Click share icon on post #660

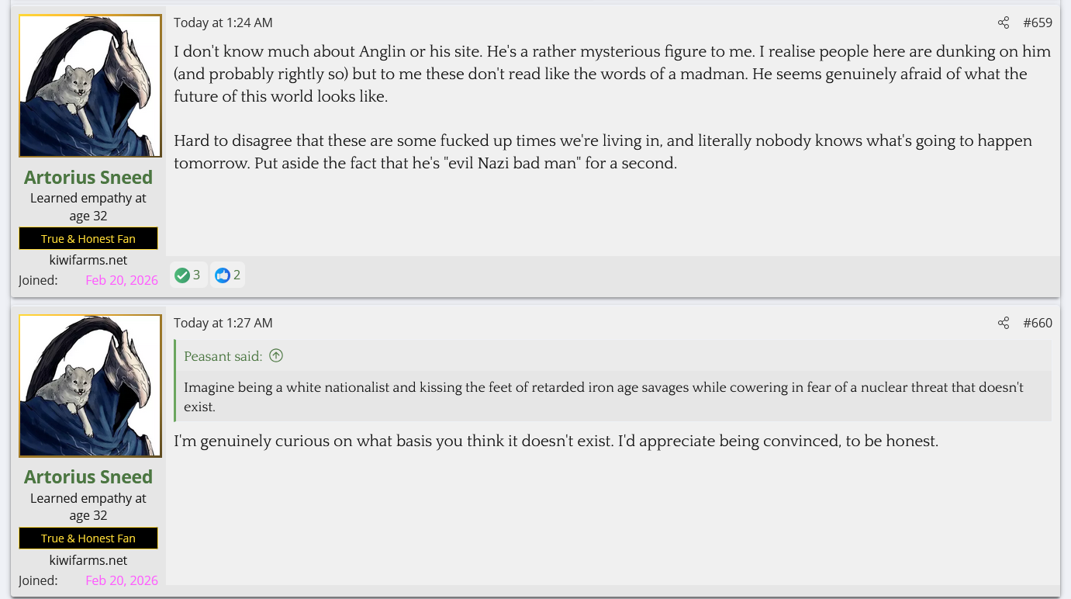[1004, 323]
